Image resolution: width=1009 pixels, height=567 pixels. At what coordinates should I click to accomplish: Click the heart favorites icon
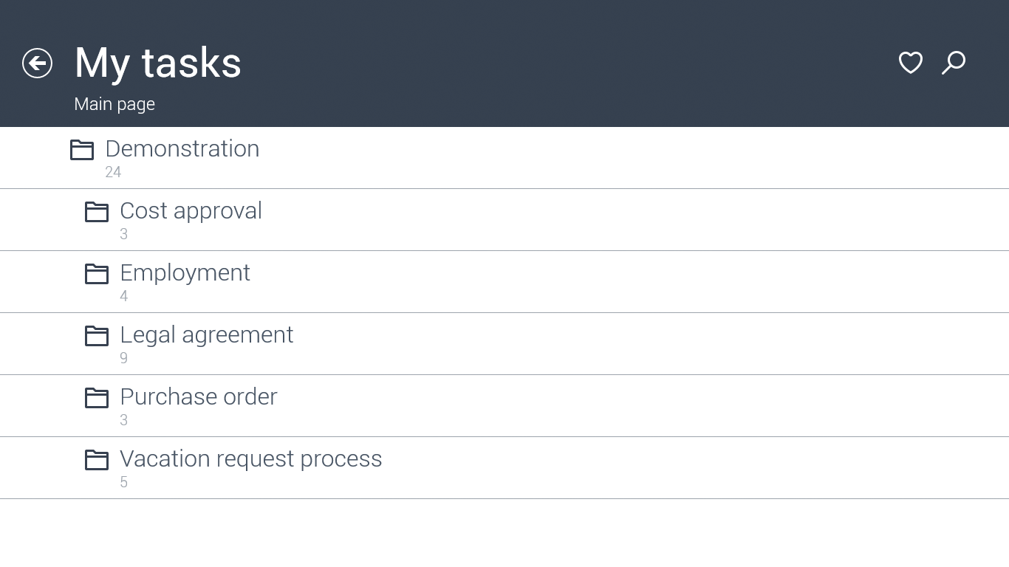[x=910, y=63]
